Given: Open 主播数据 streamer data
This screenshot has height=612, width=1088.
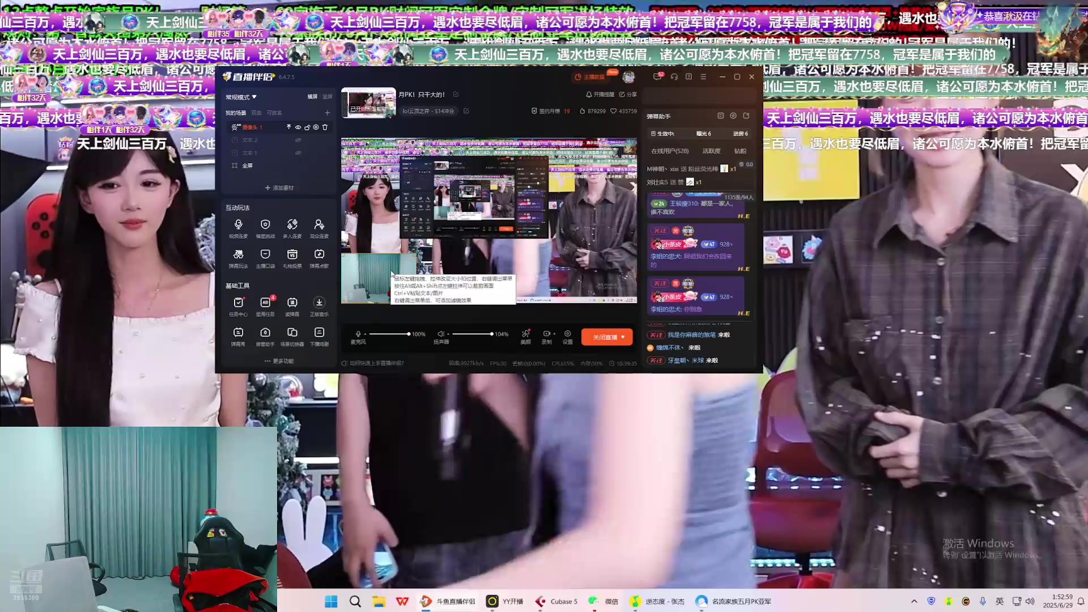Looking at the screenshot, I should point(590,77).
